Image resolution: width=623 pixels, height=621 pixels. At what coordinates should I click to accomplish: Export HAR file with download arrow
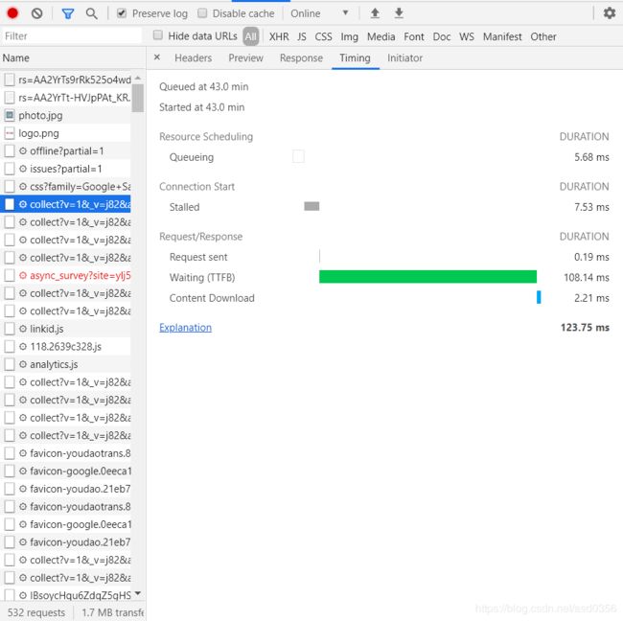[x=399, y=13]
